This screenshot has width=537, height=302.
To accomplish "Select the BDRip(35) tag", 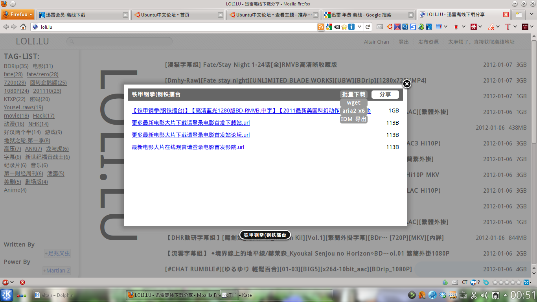I will coord(16,66).
